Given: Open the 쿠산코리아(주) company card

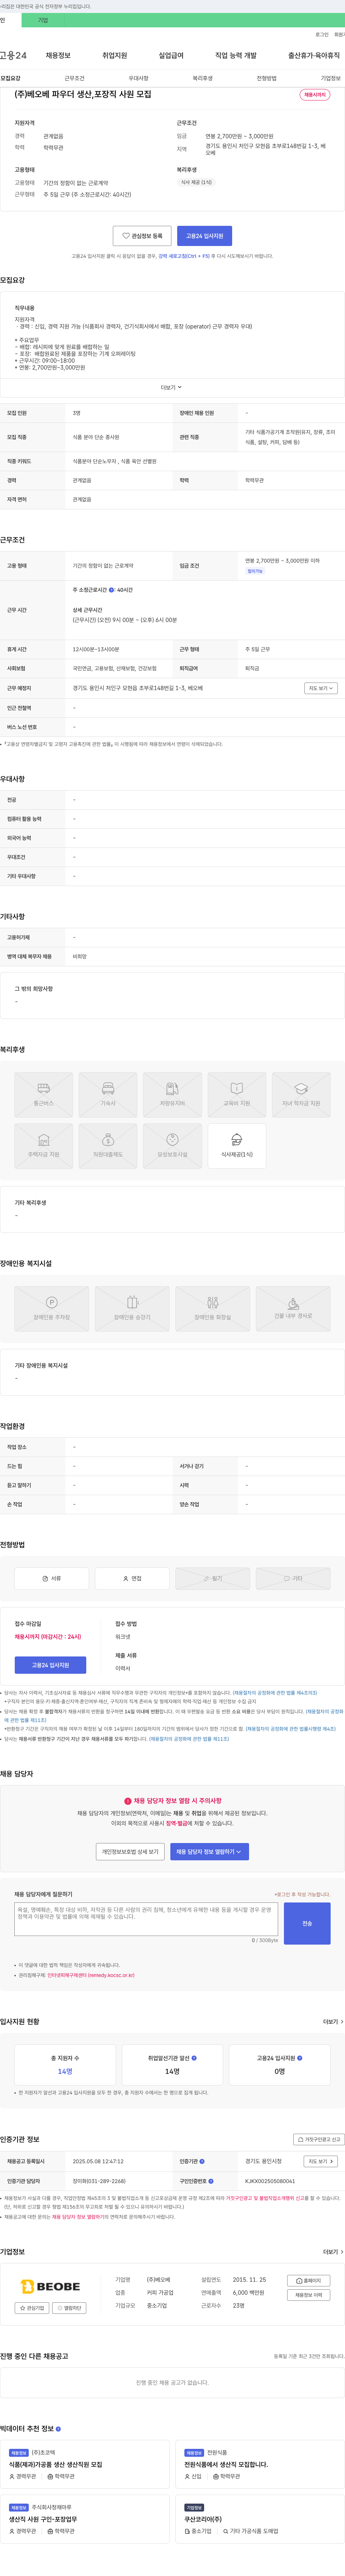Looking at the screenshot, I should 260,2519.
